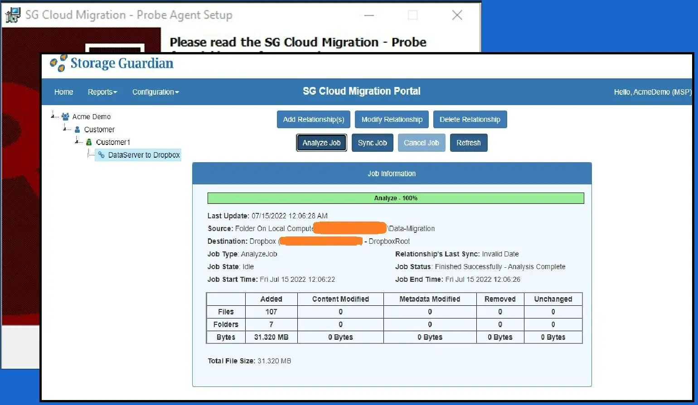The height and width of the screenshot is (405, 698).
Task: Collapse the Customer1 tree node
Action: pyautogui.click(x=78, y=142)
